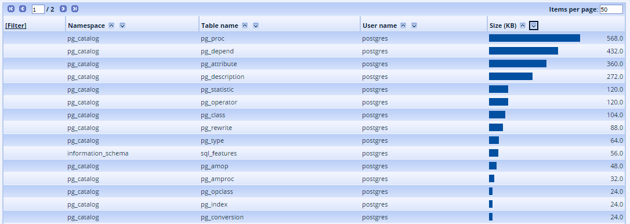Click the 432.0 size value
The height and width of the screenshot is (224, 630).
[615, 51]
